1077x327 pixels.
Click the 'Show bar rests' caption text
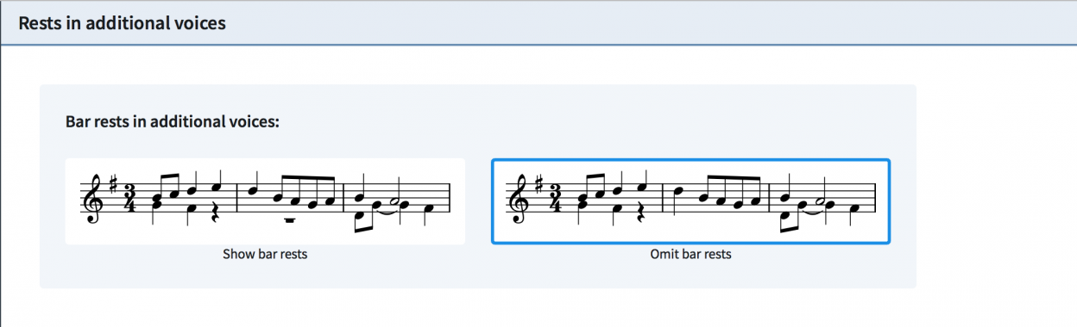pyautogui.click(x=265, y=254)
